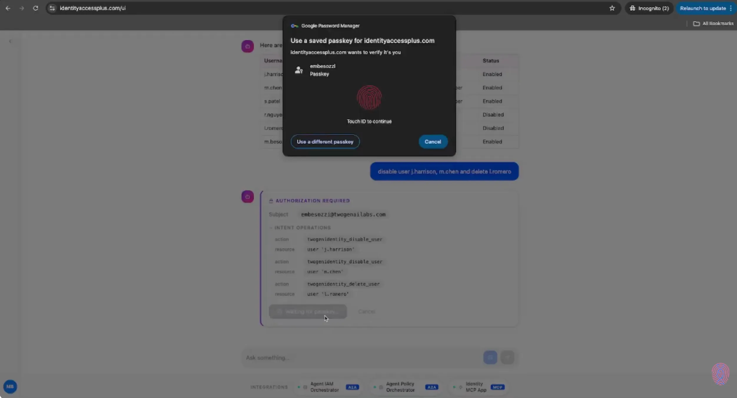
Task: Click the 'disable user j.harrison' message bubble
Action: tap(444, 171)
